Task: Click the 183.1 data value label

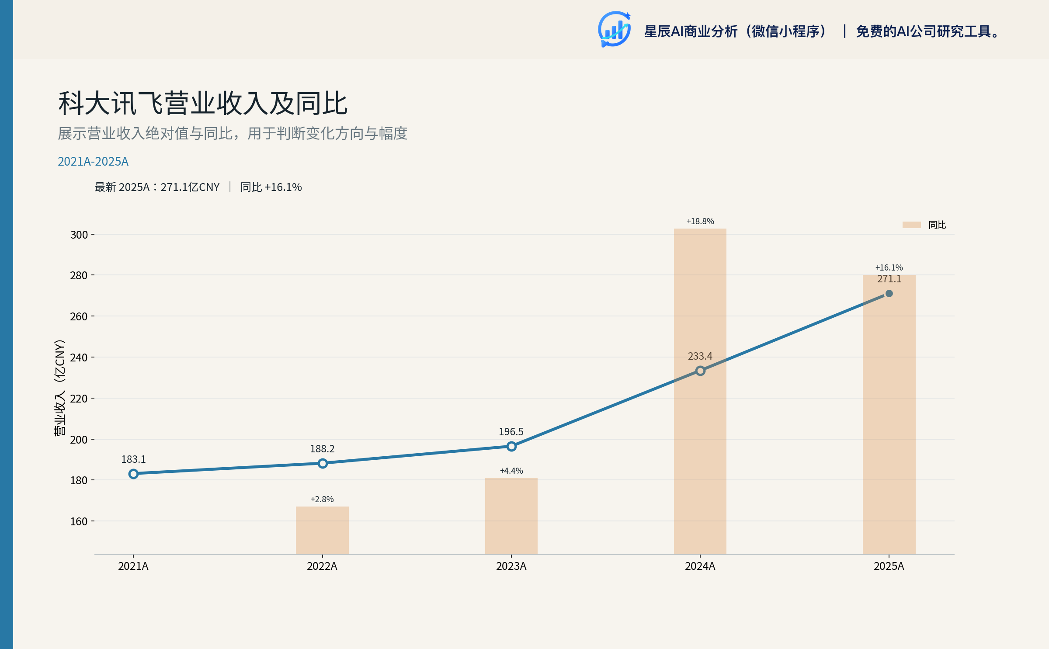Action: (133, 459)
